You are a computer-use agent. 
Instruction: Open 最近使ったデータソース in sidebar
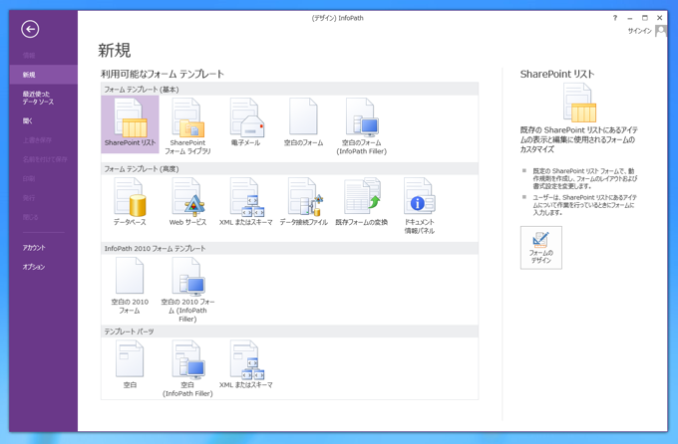tap(43, 98)
